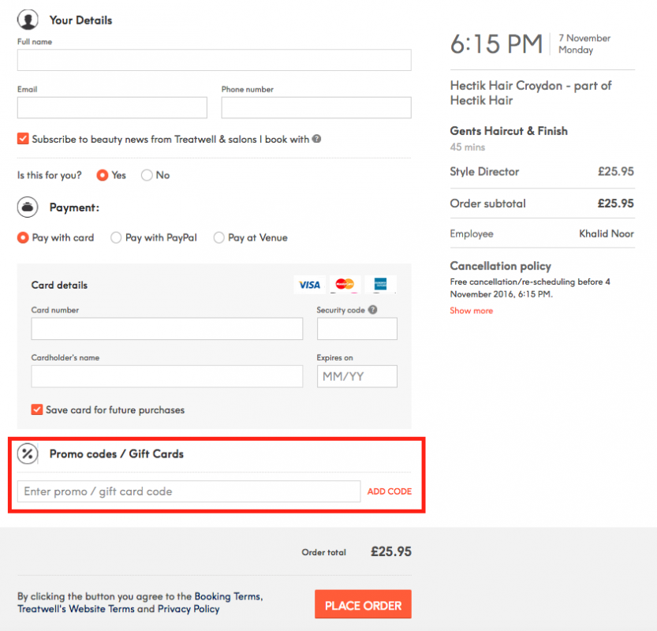This screenshot has height=631, width=657.
Task: Click the Payment purse icon
Action: (x=28, y=207)
